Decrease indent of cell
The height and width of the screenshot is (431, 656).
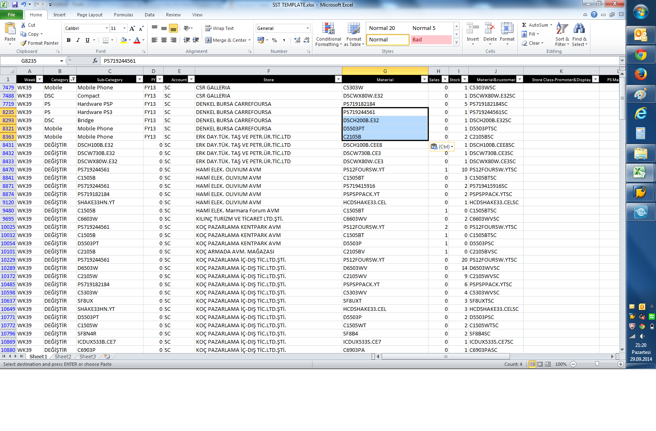pos(187,40)
